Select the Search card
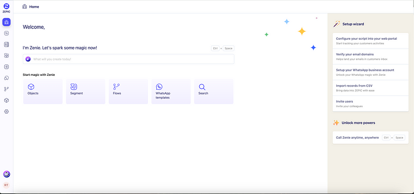 click(214, 91)
